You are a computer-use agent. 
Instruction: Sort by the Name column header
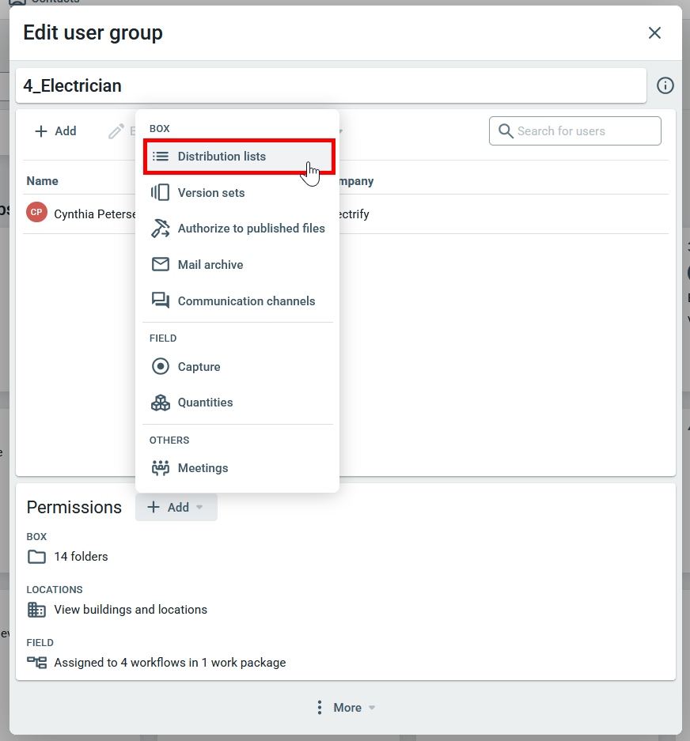click(x=43, y=181)
